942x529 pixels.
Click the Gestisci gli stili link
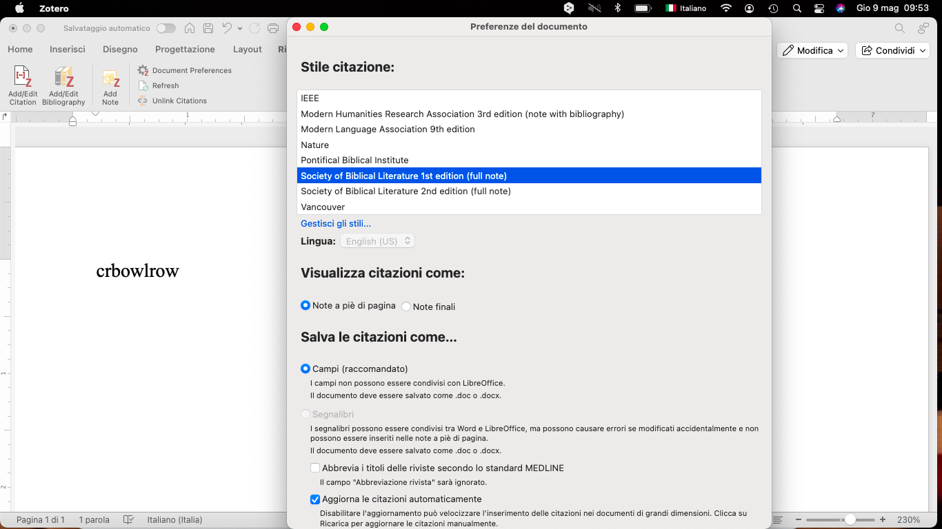(336, 223)
